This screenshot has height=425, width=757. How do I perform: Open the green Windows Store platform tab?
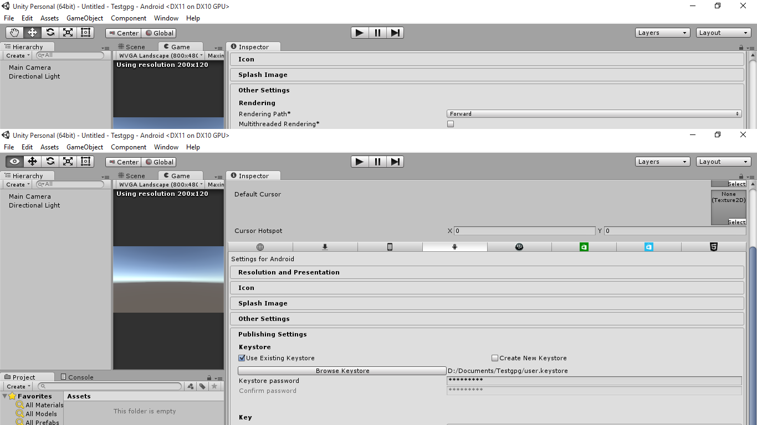[584, 247]
